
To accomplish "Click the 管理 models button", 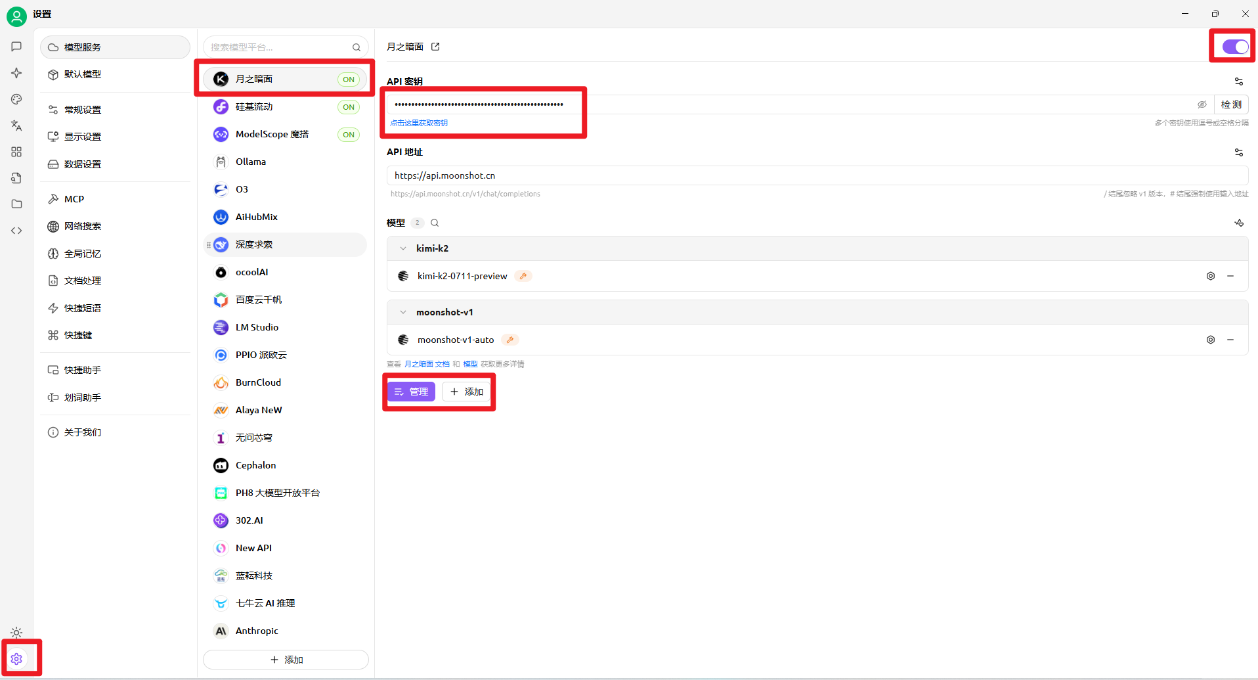I will pos(411,392).
